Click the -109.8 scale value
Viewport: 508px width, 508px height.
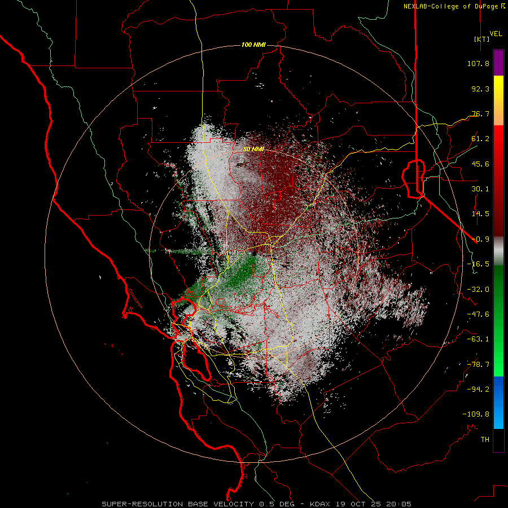476,414
